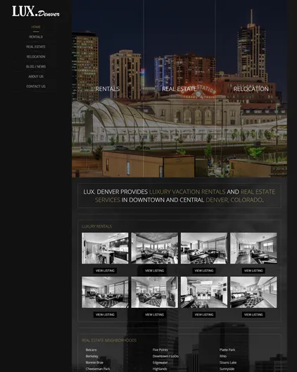Open the RiNo neighborhood link
This screenshot has width=297, height=372.
223,356
